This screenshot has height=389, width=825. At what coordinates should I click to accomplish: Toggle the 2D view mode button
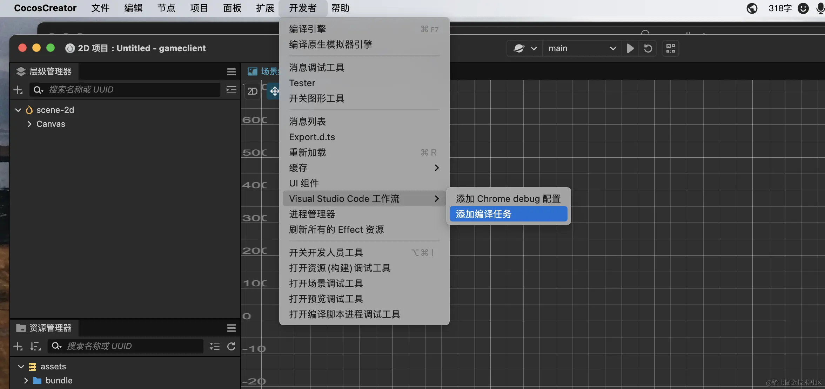coord(252,91)
